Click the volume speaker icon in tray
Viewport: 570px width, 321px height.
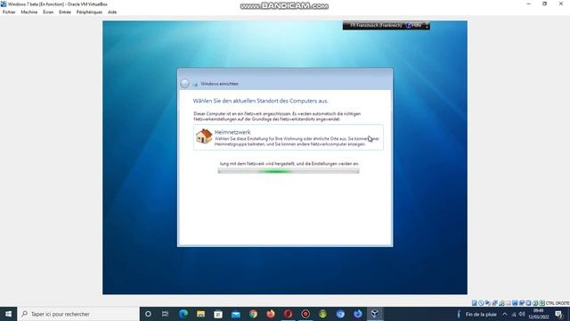[x=522, y=314]
